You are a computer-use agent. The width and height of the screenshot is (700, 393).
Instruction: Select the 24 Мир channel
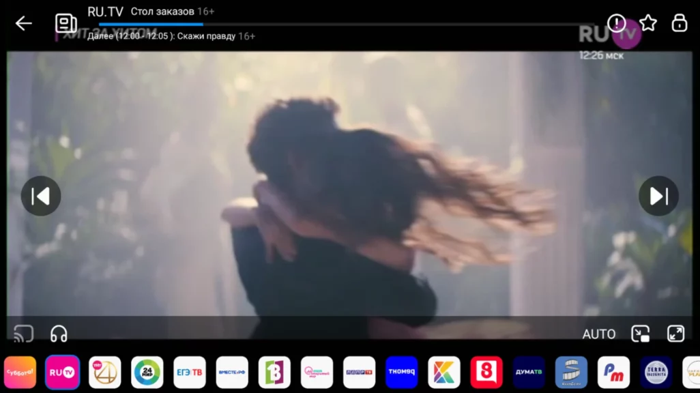tap(147, 373)
